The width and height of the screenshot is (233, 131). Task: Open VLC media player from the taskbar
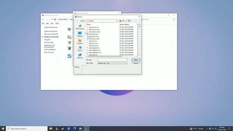[57, 128]
